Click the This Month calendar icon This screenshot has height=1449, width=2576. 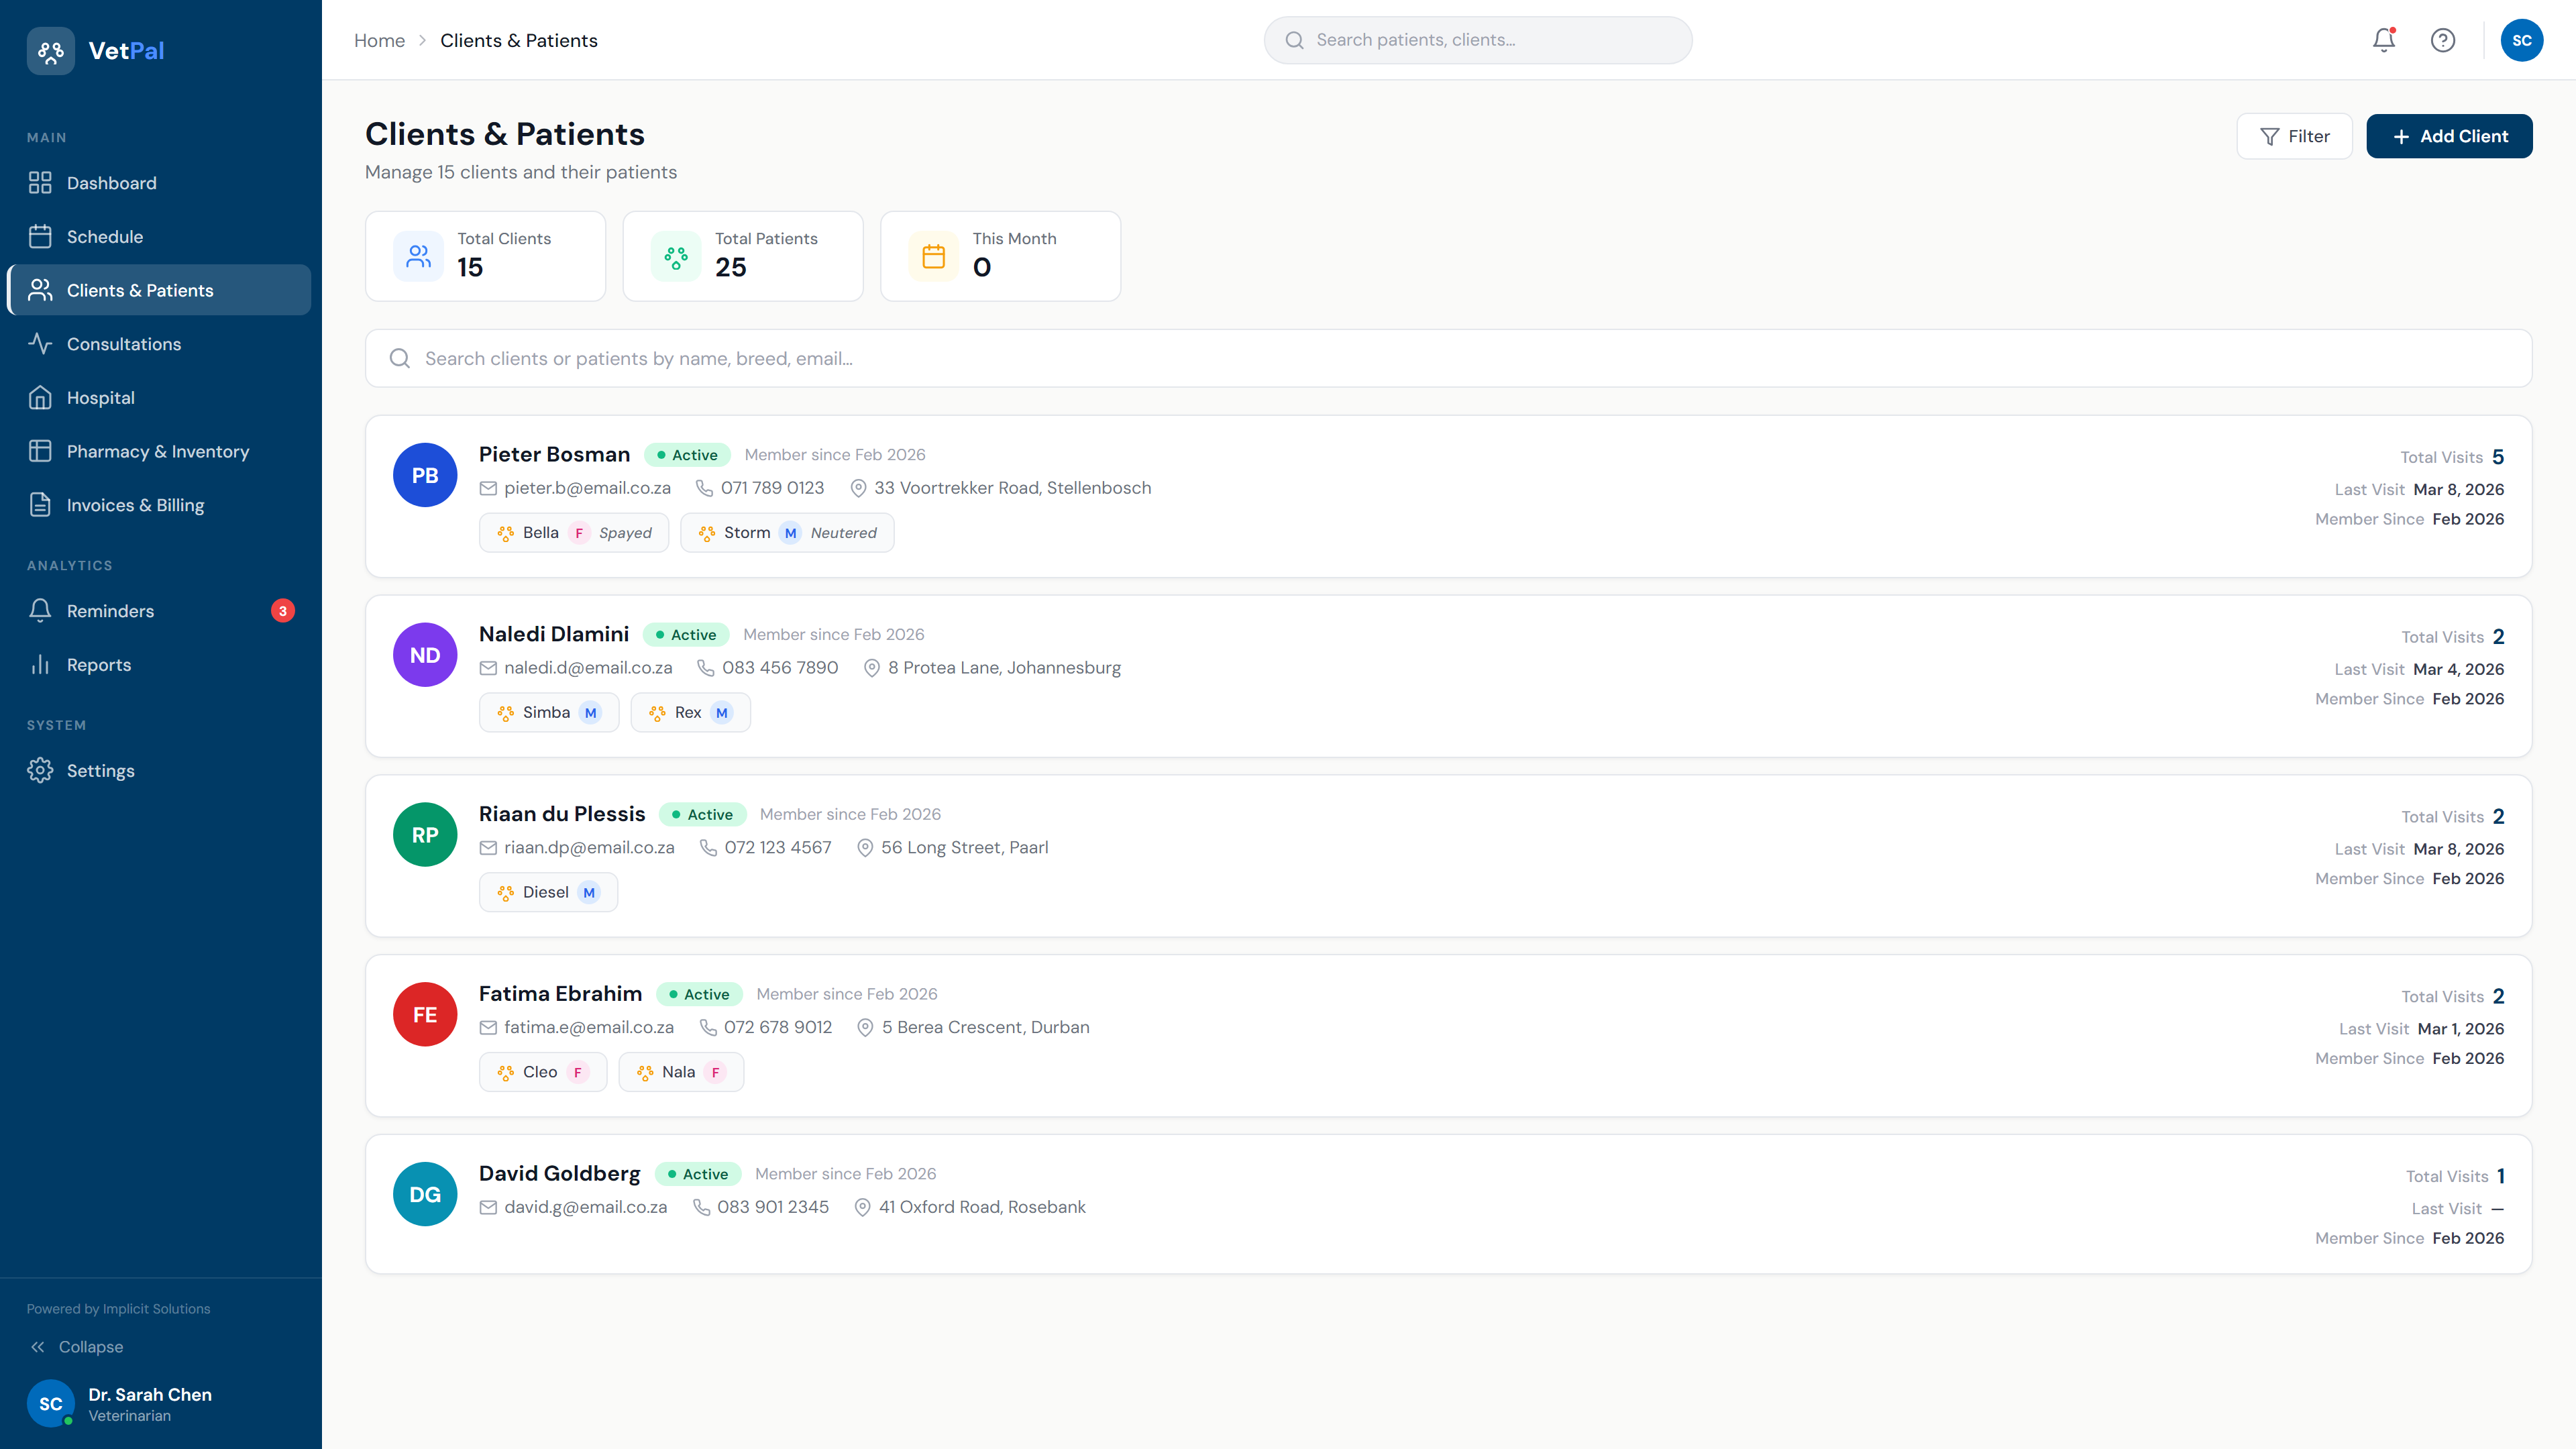pos(933,256)
